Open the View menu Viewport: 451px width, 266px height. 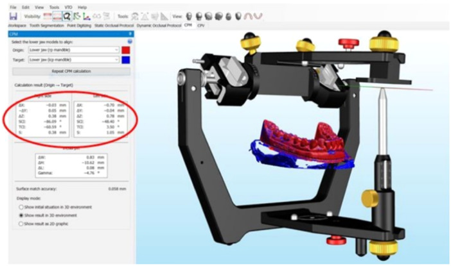tap(39, 7)
